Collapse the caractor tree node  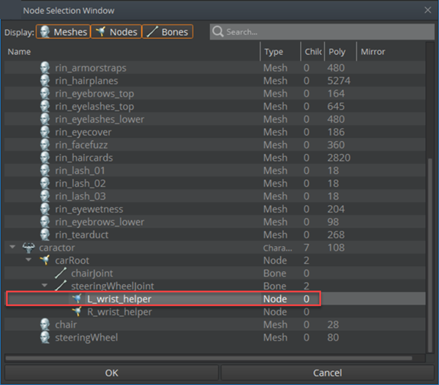pos(13,248)
